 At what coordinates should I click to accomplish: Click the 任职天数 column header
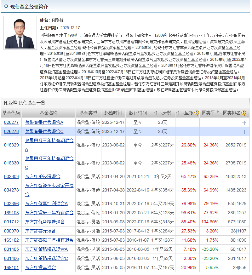point(163,113)
